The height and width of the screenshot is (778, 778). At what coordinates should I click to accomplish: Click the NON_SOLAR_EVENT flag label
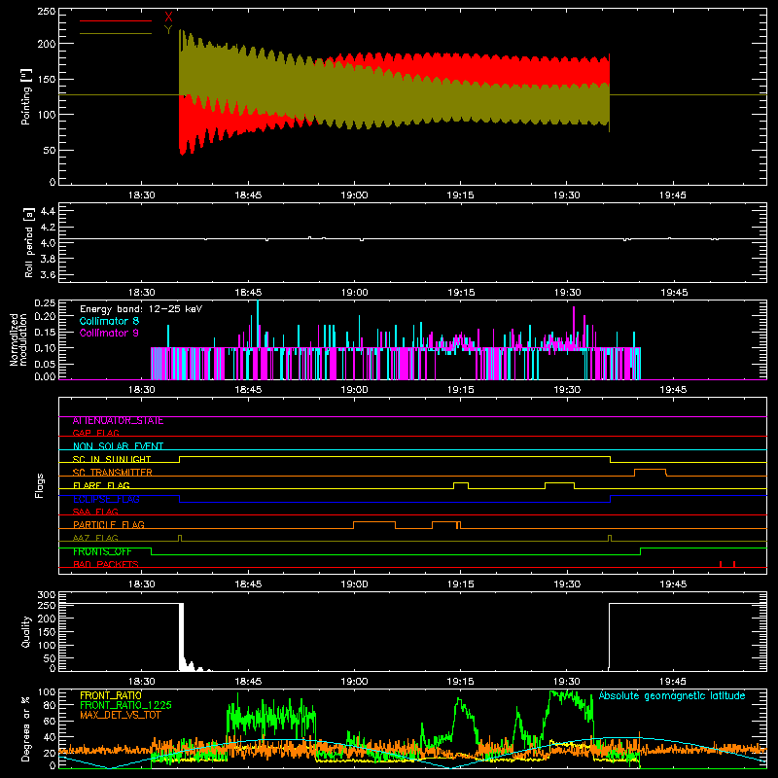(x=118, y=446)
